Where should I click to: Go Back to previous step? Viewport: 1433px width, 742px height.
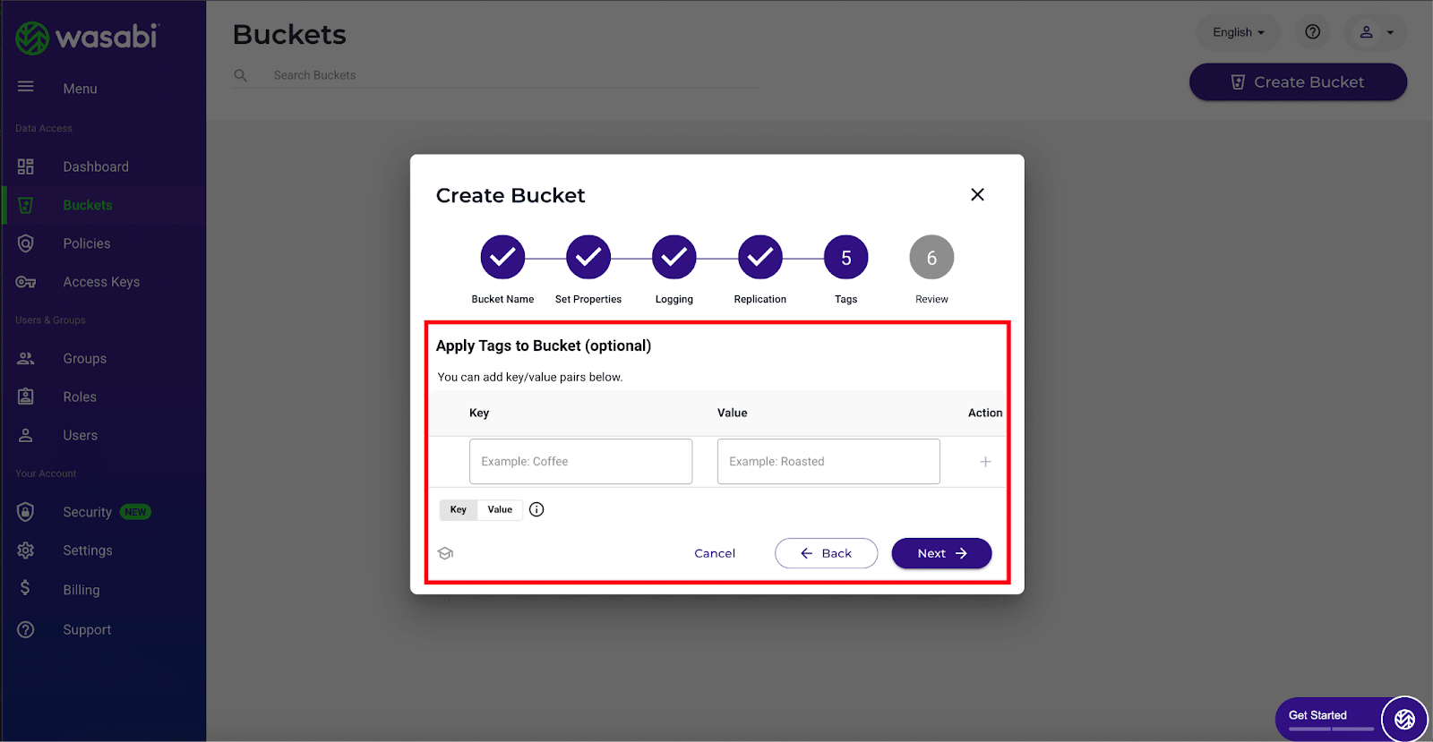(826, 553)
